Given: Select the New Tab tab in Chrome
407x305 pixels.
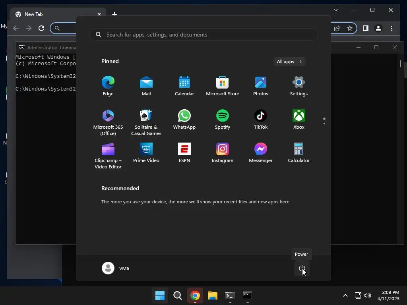Looking at the screenshot, I should point(58,14).
